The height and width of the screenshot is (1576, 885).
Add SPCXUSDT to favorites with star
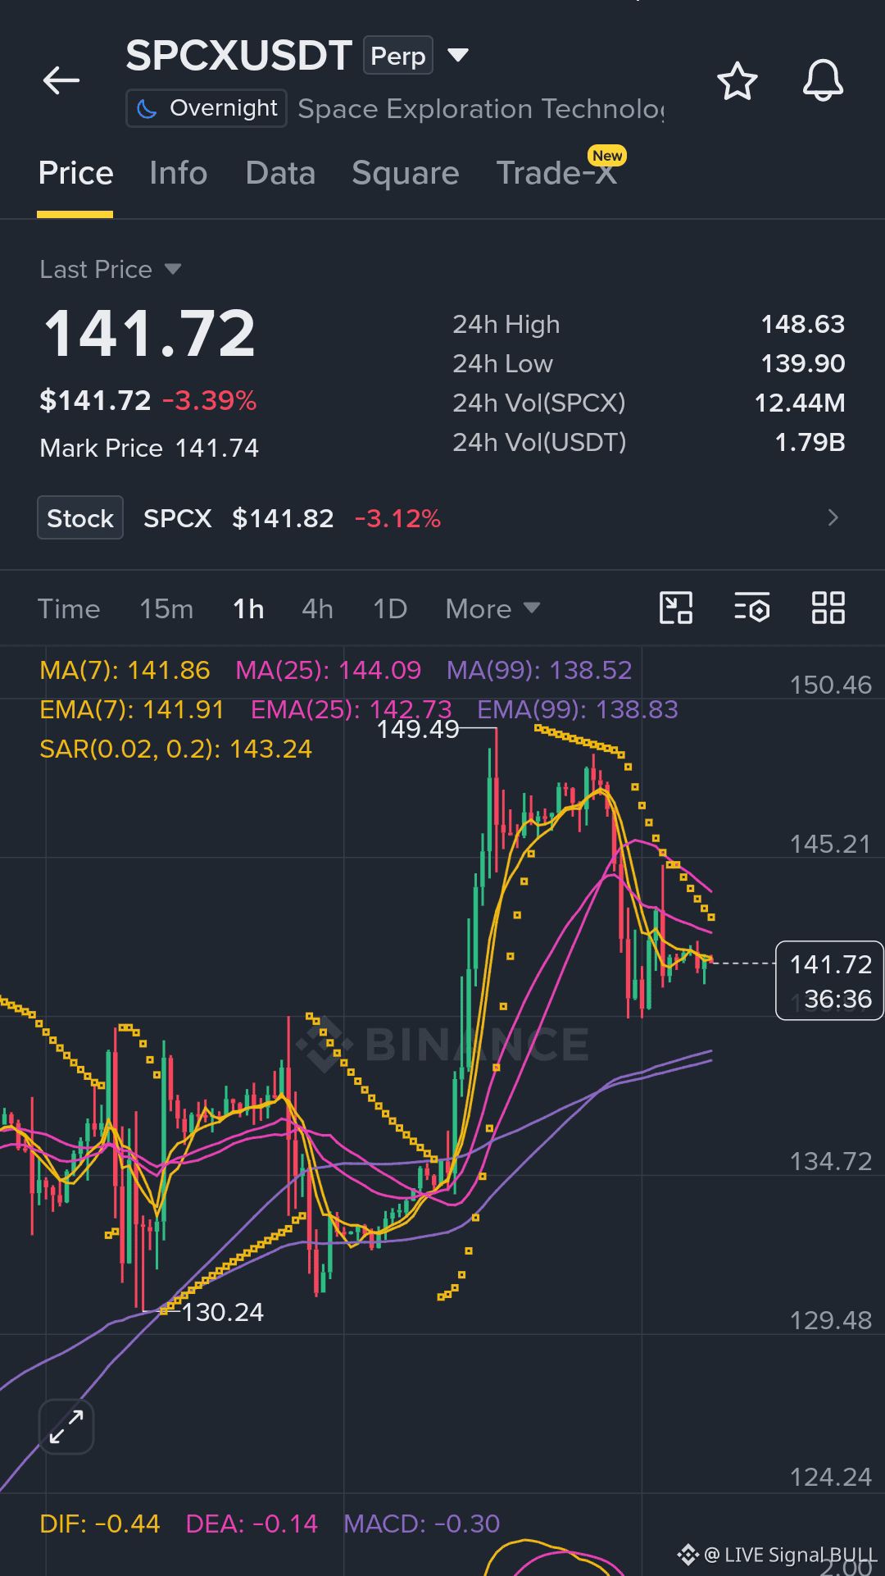(737, 81)
